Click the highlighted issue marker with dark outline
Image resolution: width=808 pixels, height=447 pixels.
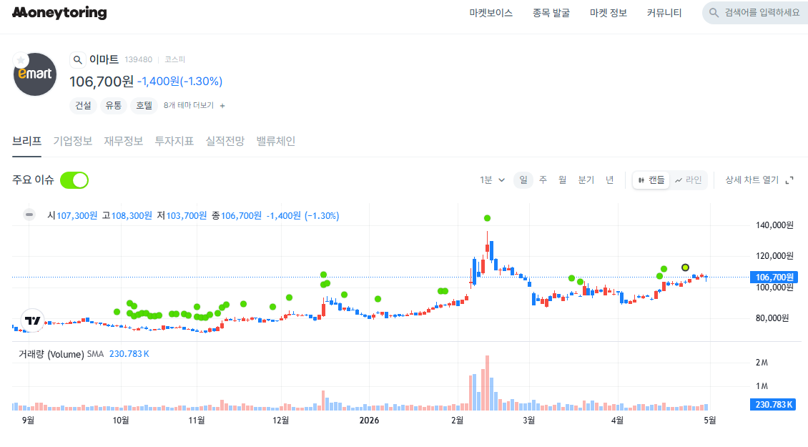685,267
